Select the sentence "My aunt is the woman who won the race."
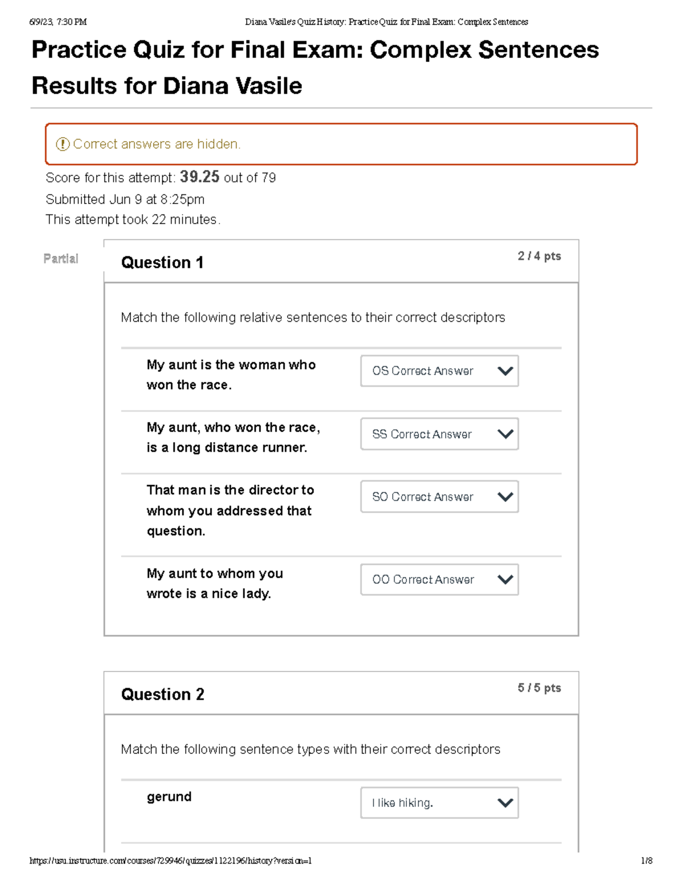Viewport: 682px width, 883px height. click(x=231, y=375)
